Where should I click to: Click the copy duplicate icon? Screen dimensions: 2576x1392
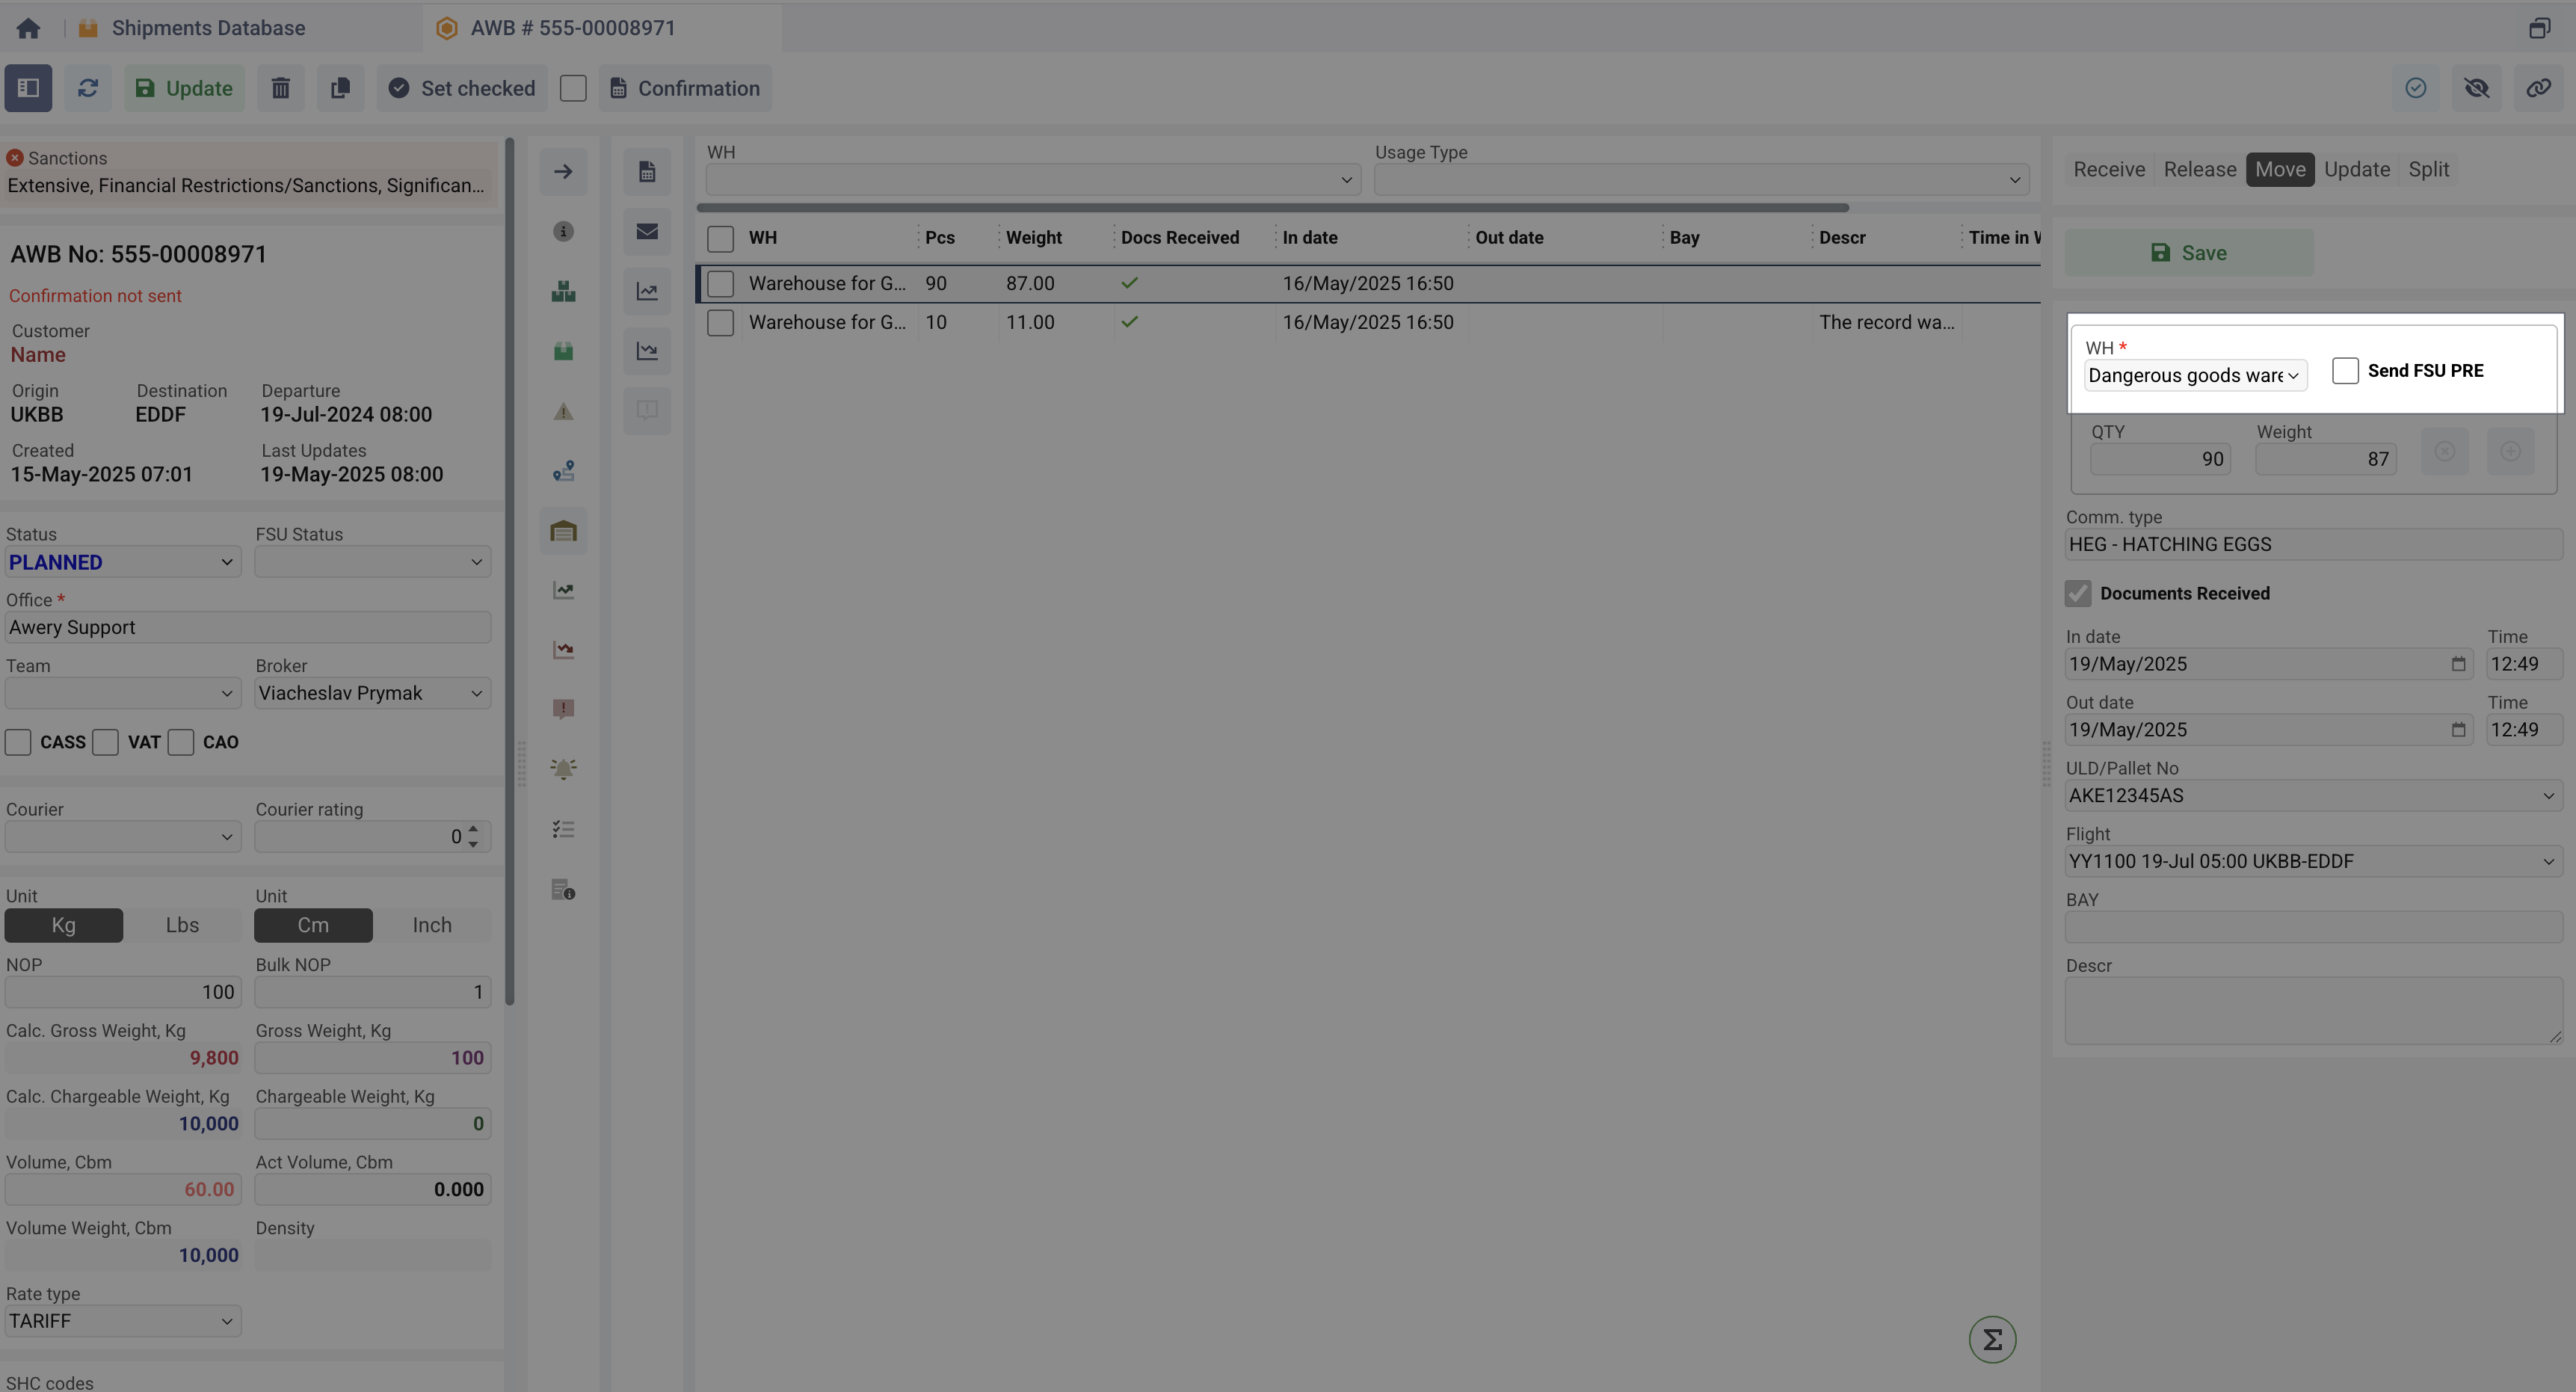pyautogui.click(x=340, y=88)
